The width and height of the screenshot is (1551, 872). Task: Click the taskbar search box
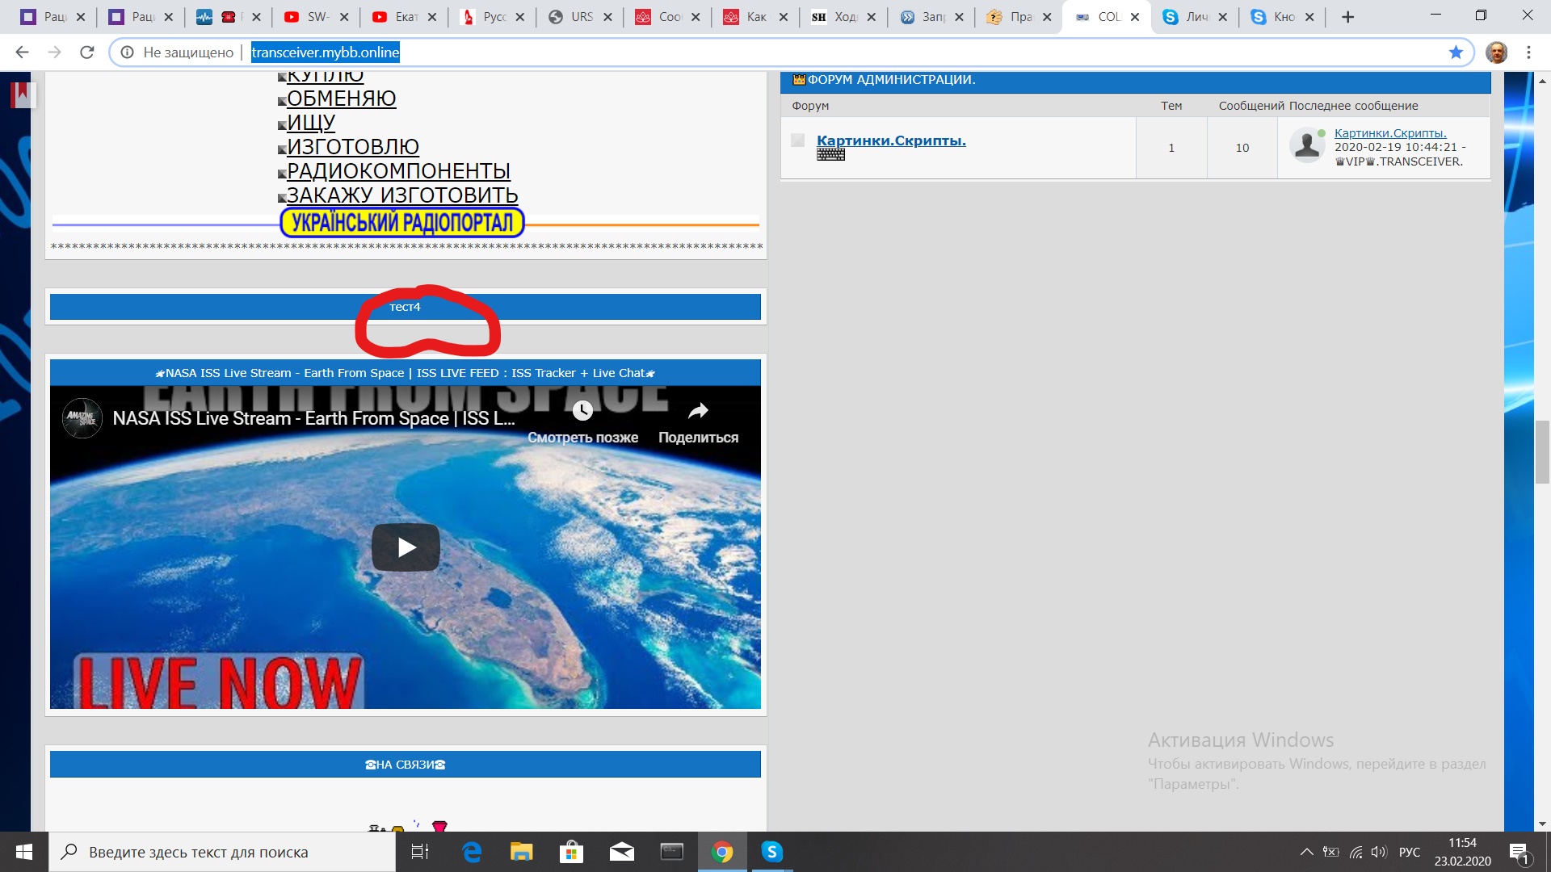pyautogui.click(x=222, y=852)
